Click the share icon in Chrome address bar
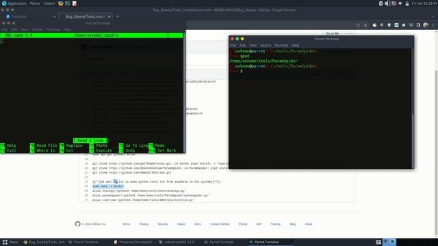This screenshot has height=246, width=438. click(x=358, y=25)
